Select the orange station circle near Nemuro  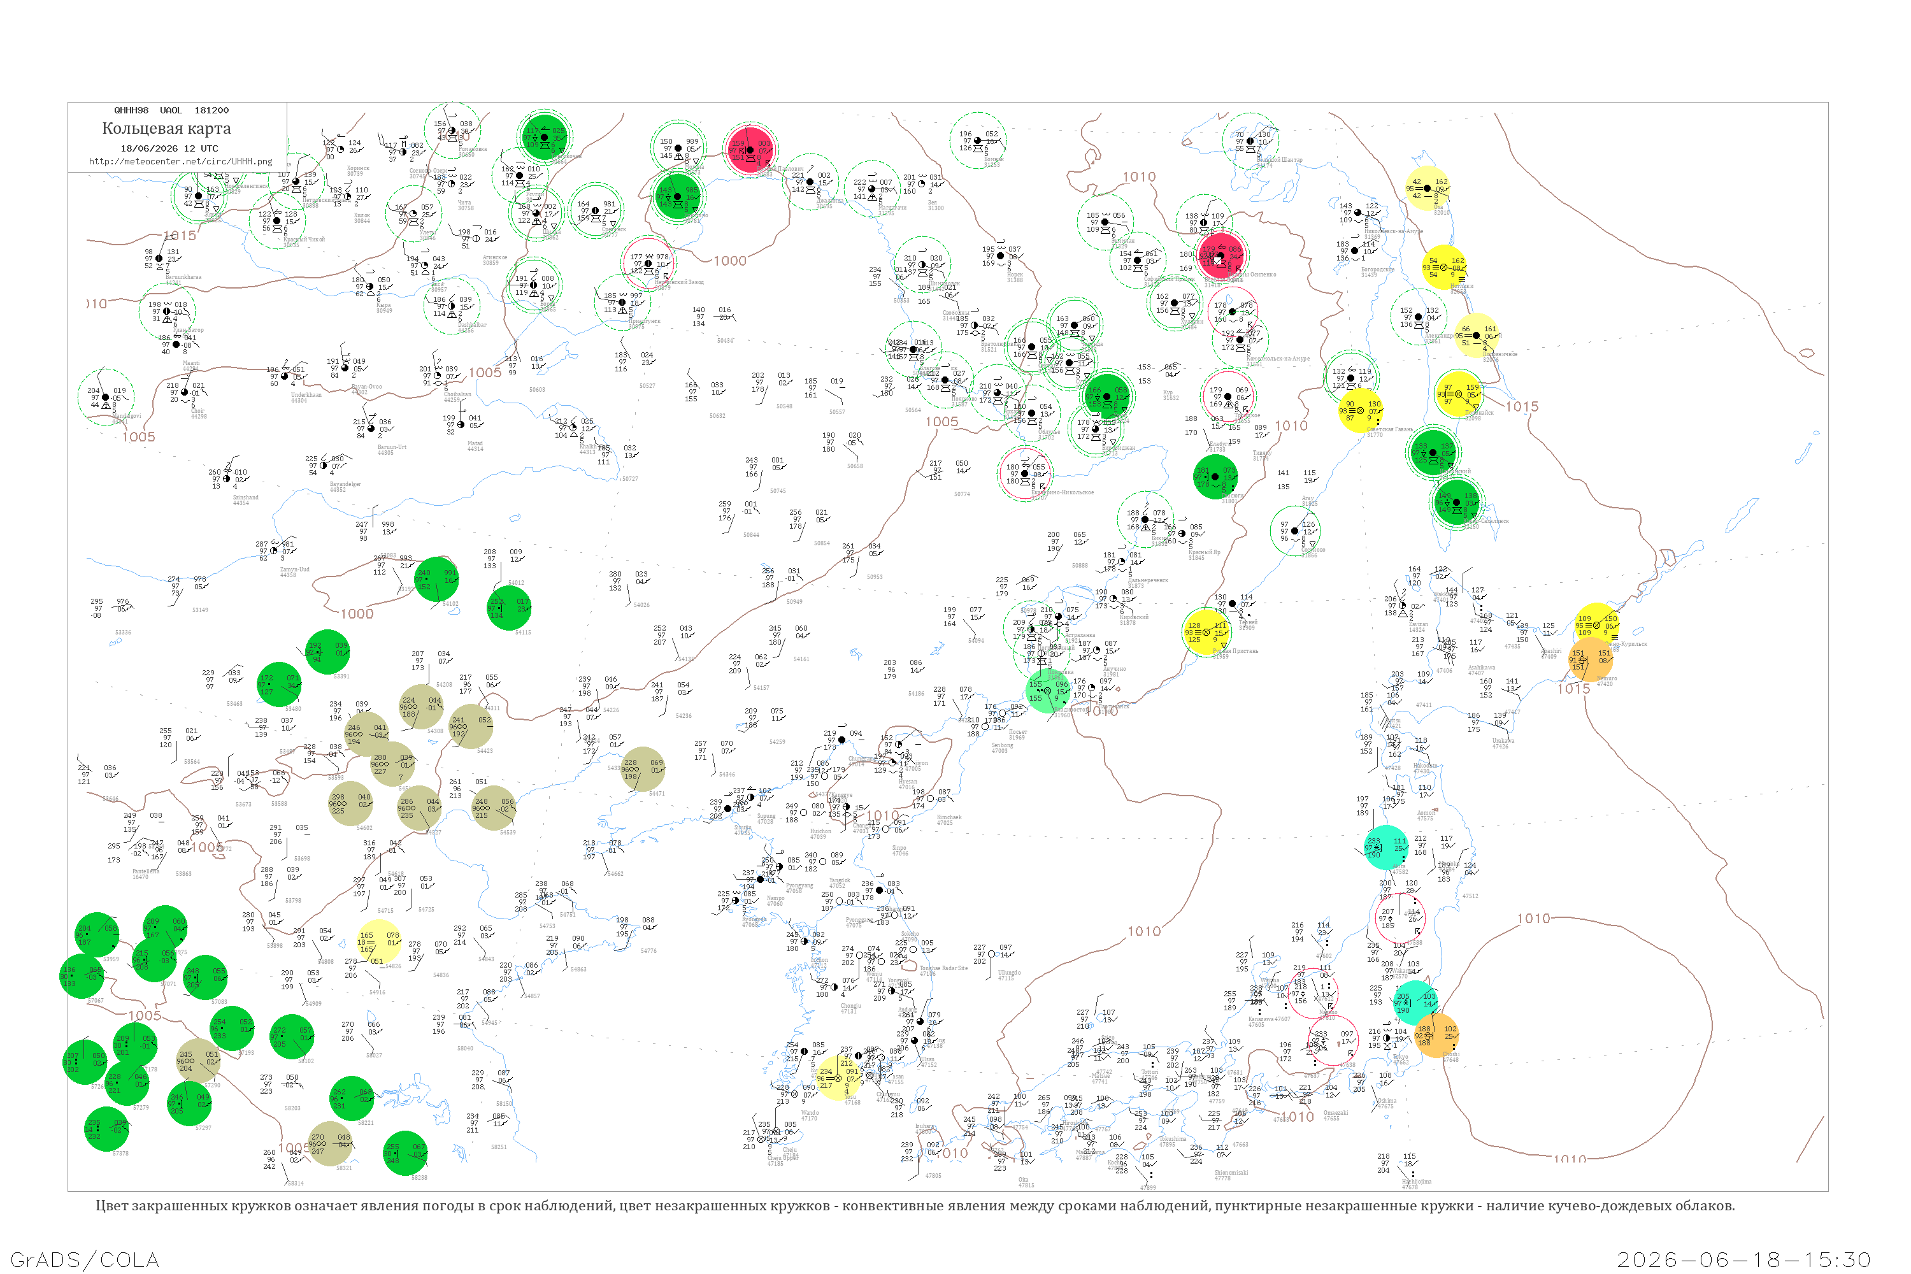tap(1591, 659)
